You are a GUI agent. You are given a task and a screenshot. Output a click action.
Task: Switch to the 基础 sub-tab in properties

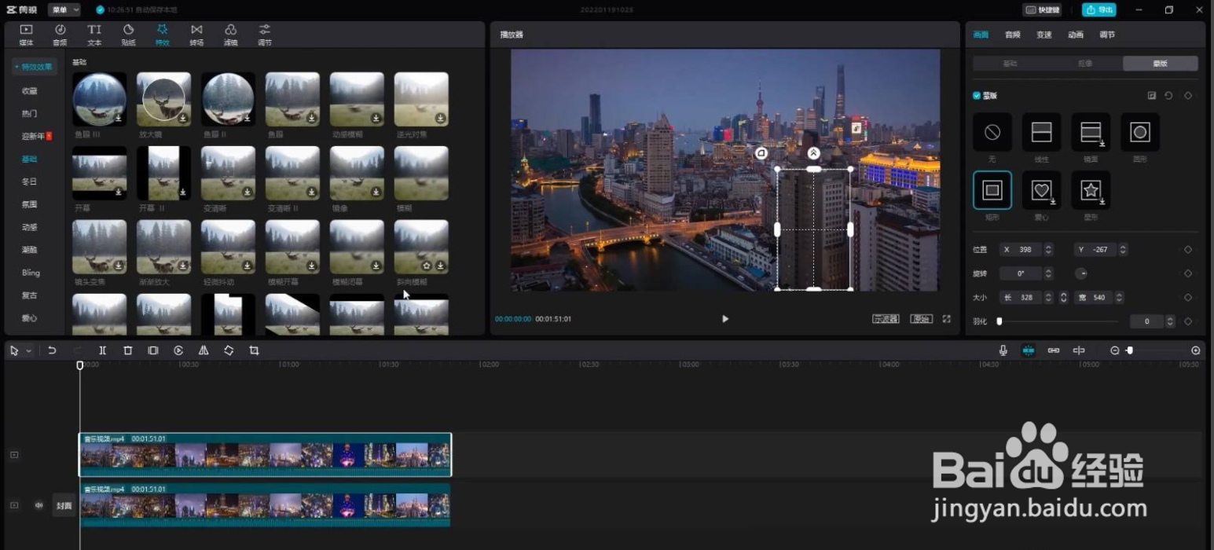pyautogui.click(x=1010, y=64)
